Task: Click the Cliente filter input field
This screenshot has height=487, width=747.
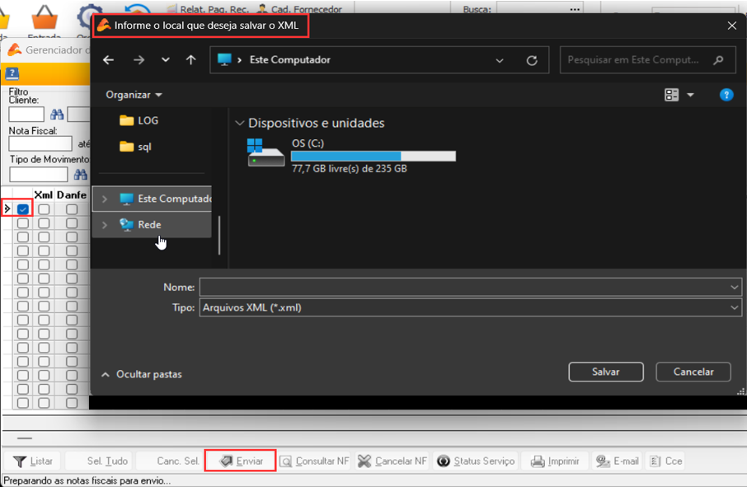Action: 26,115
